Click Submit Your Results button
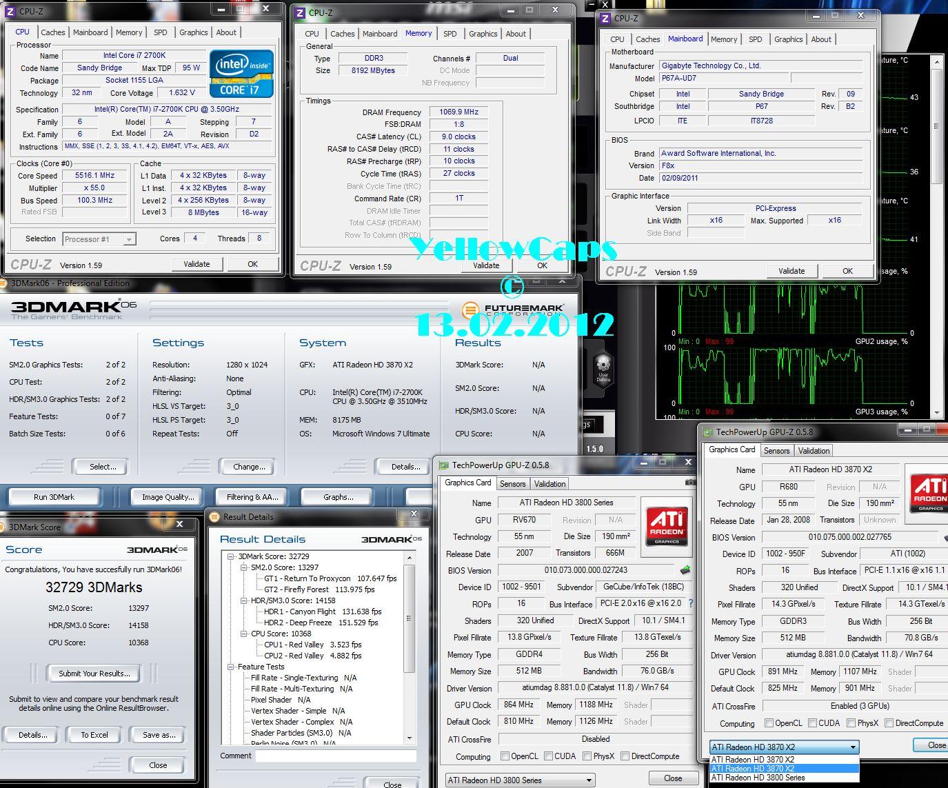The width and height of the screenshot is (948, 788). coord(94,674)
